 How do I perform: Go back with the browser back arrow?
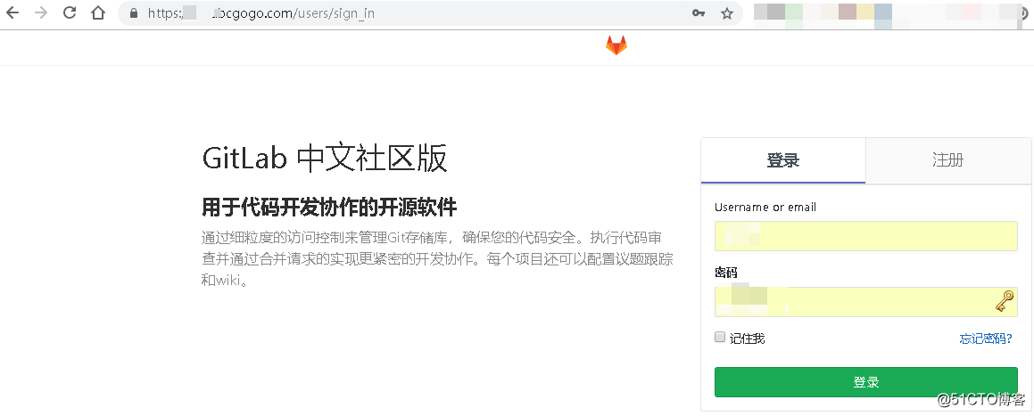coord(12,12)
